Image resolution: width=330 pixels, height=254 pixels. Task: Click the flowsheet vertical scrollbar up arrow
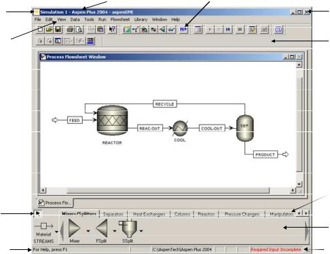click(x=299, y=65)
